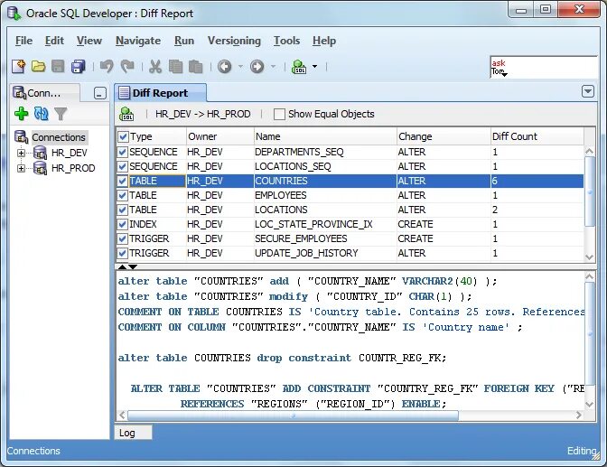Click the Refresh connections icon

point(41,114)
